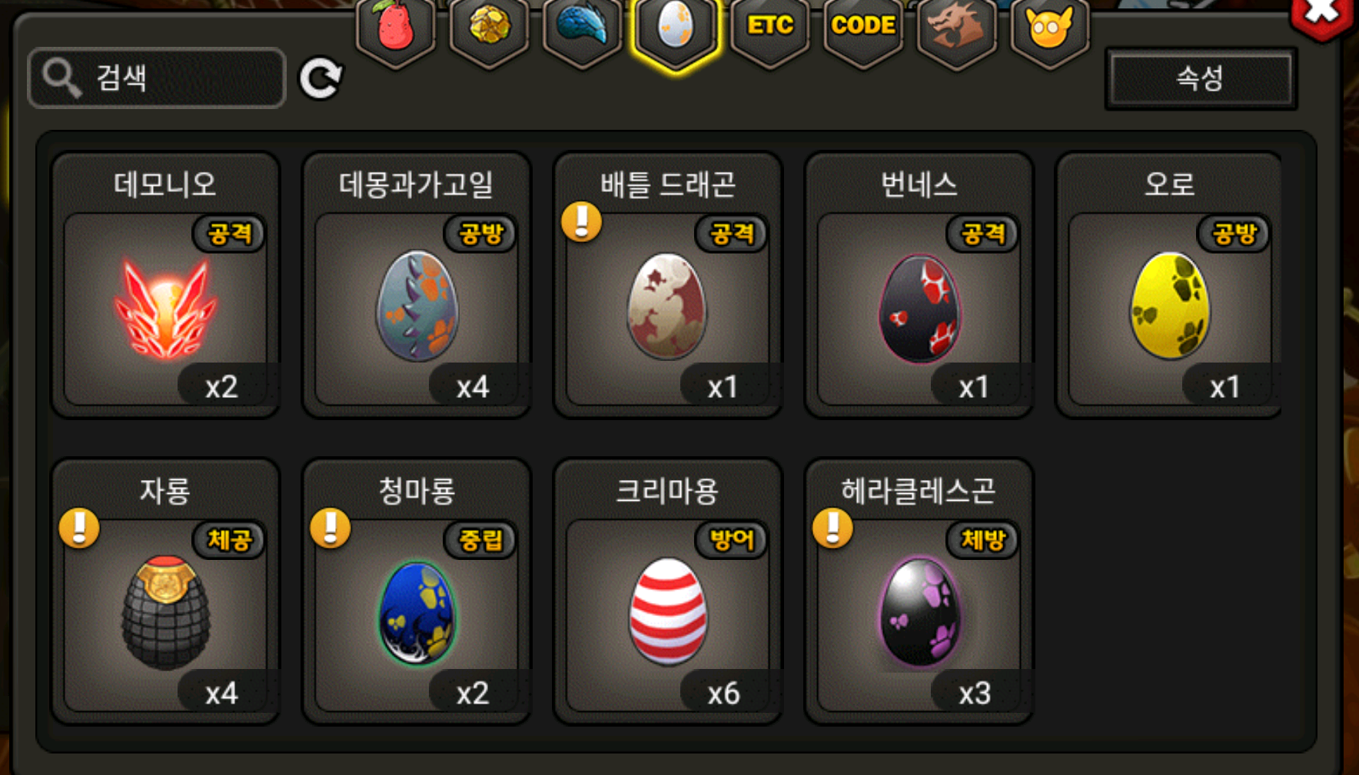Screen dimensions: 1359x775
Task: Click the 속성 attribute filter button
Action: (1201, 78)
